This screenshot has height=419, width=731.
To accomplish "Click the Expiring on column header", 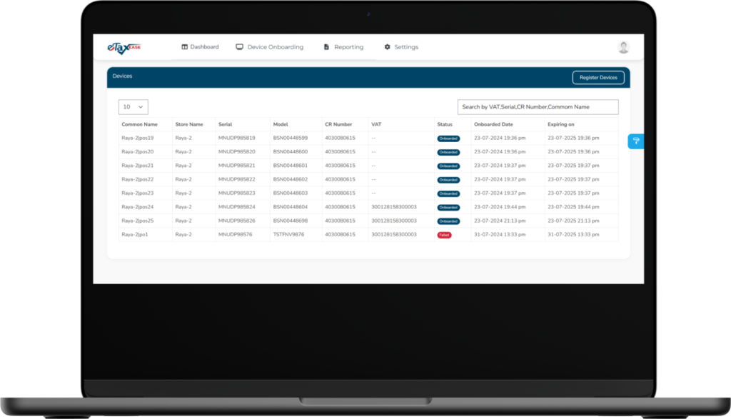I will [561, 124].
